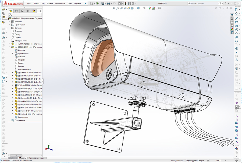Image resolution: width=242 pixels, height=163 pixels.
Task: Expand the steklo42(09)-1 part
Action: pyautogui.click(x=13, y=101)
